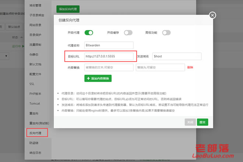Viewport: 243px width, 162px height.
Task: Open 流量限制 in the sidebar
Action: point(35,45)
